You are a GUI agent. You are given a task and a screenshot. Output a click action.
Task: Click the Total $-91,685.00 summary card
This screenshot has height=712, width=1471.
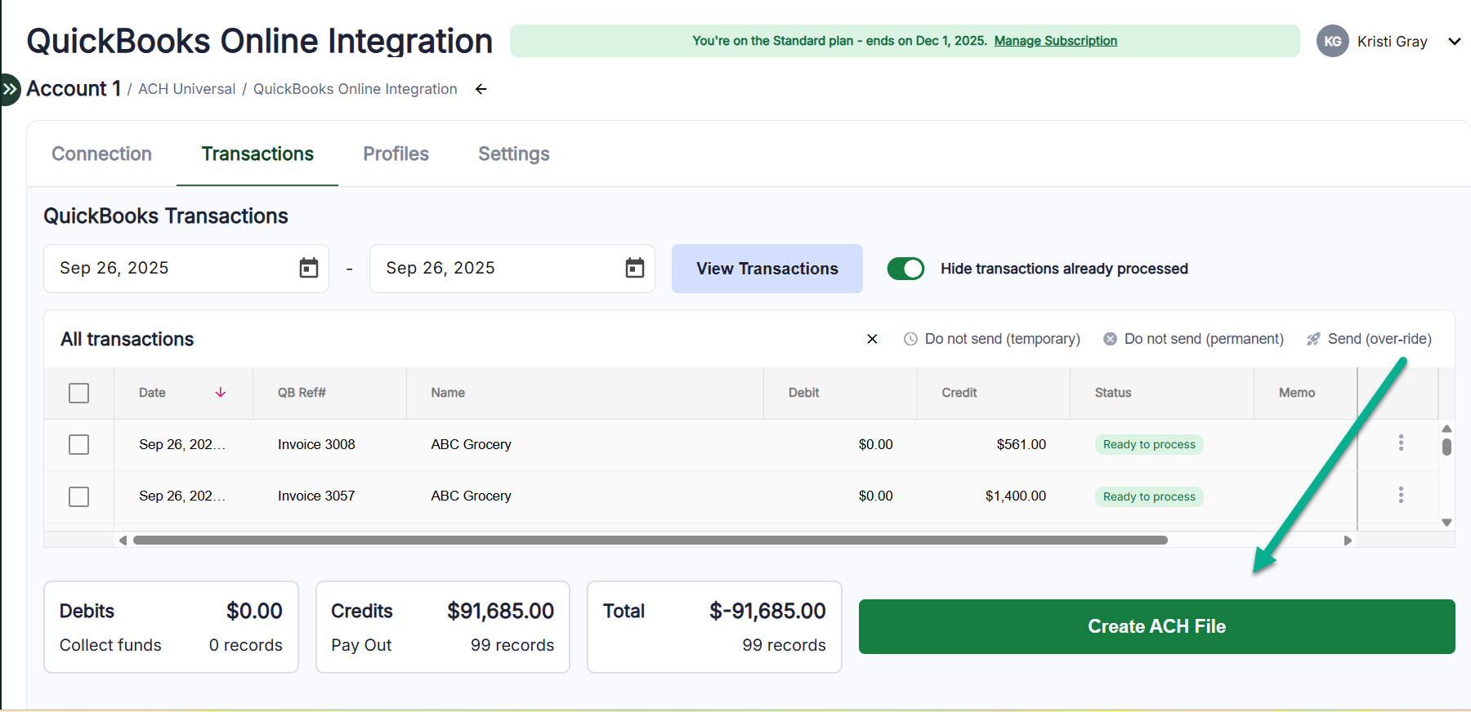[714, 627]
